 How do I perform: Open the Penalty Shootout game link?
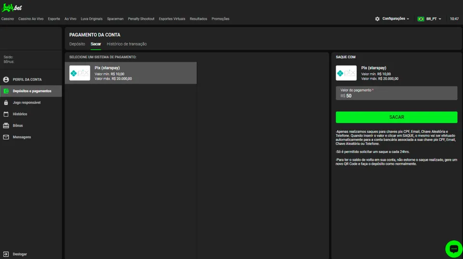[x=141, y=19]
